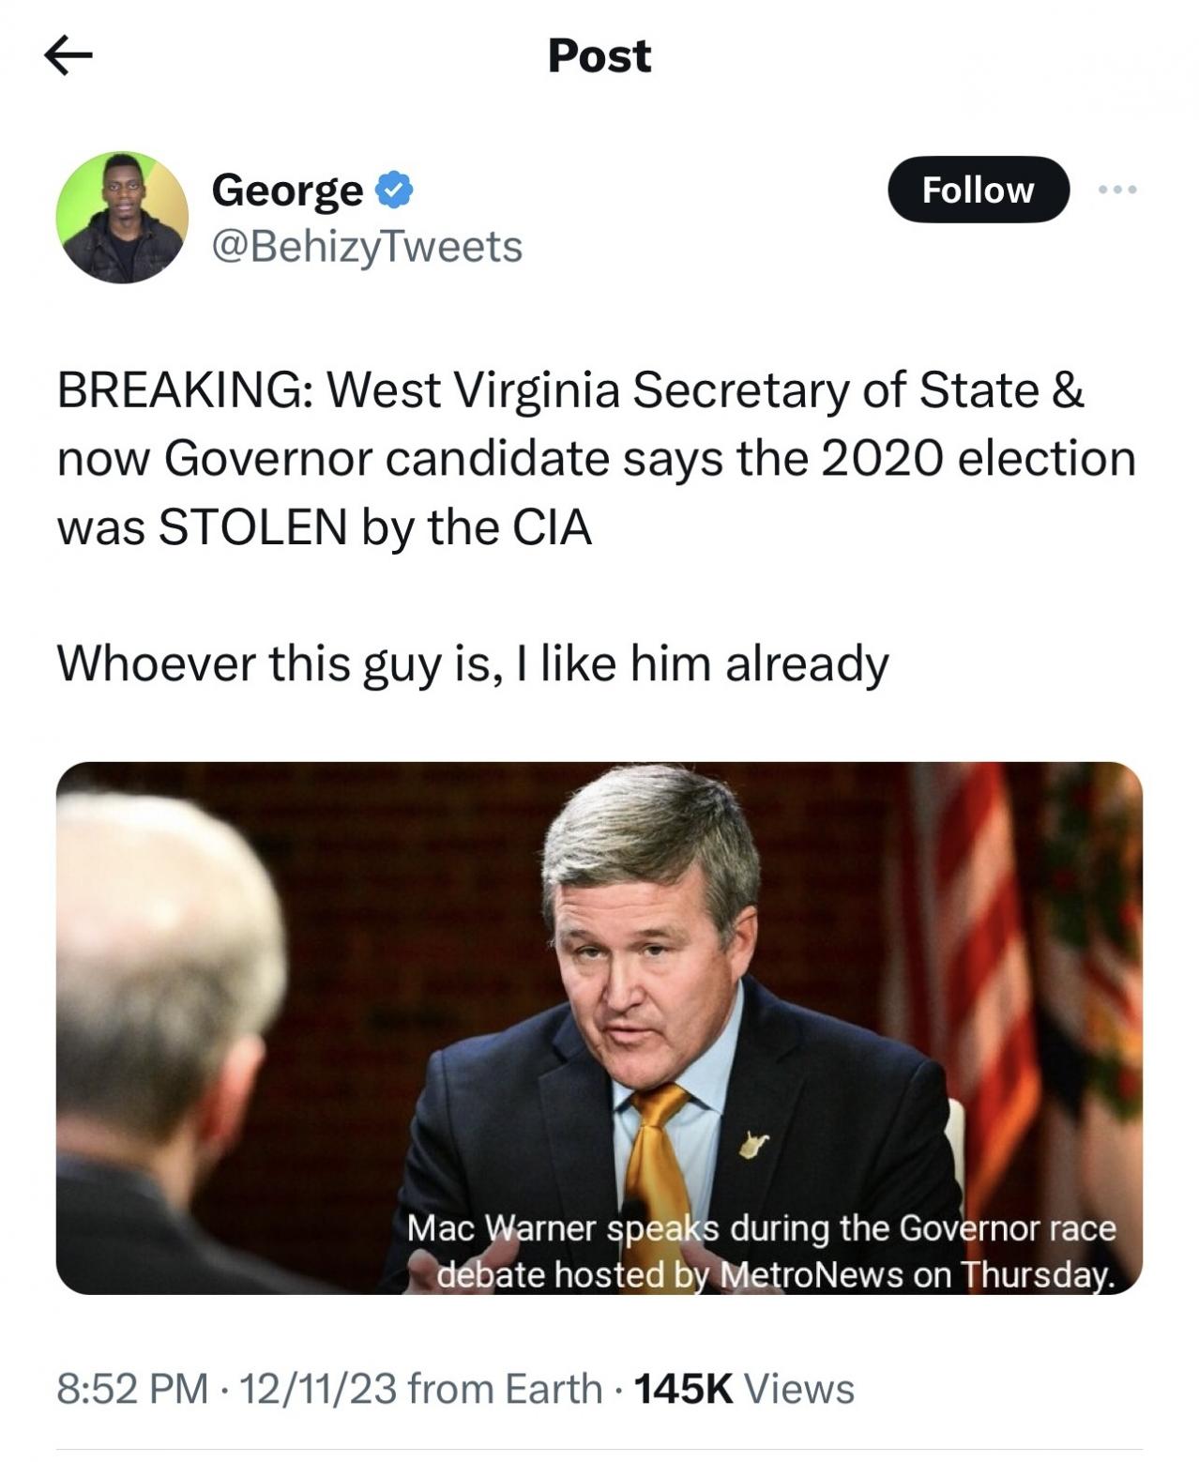
Task: Open profile via the George display name
Action: tap(287, 190)
